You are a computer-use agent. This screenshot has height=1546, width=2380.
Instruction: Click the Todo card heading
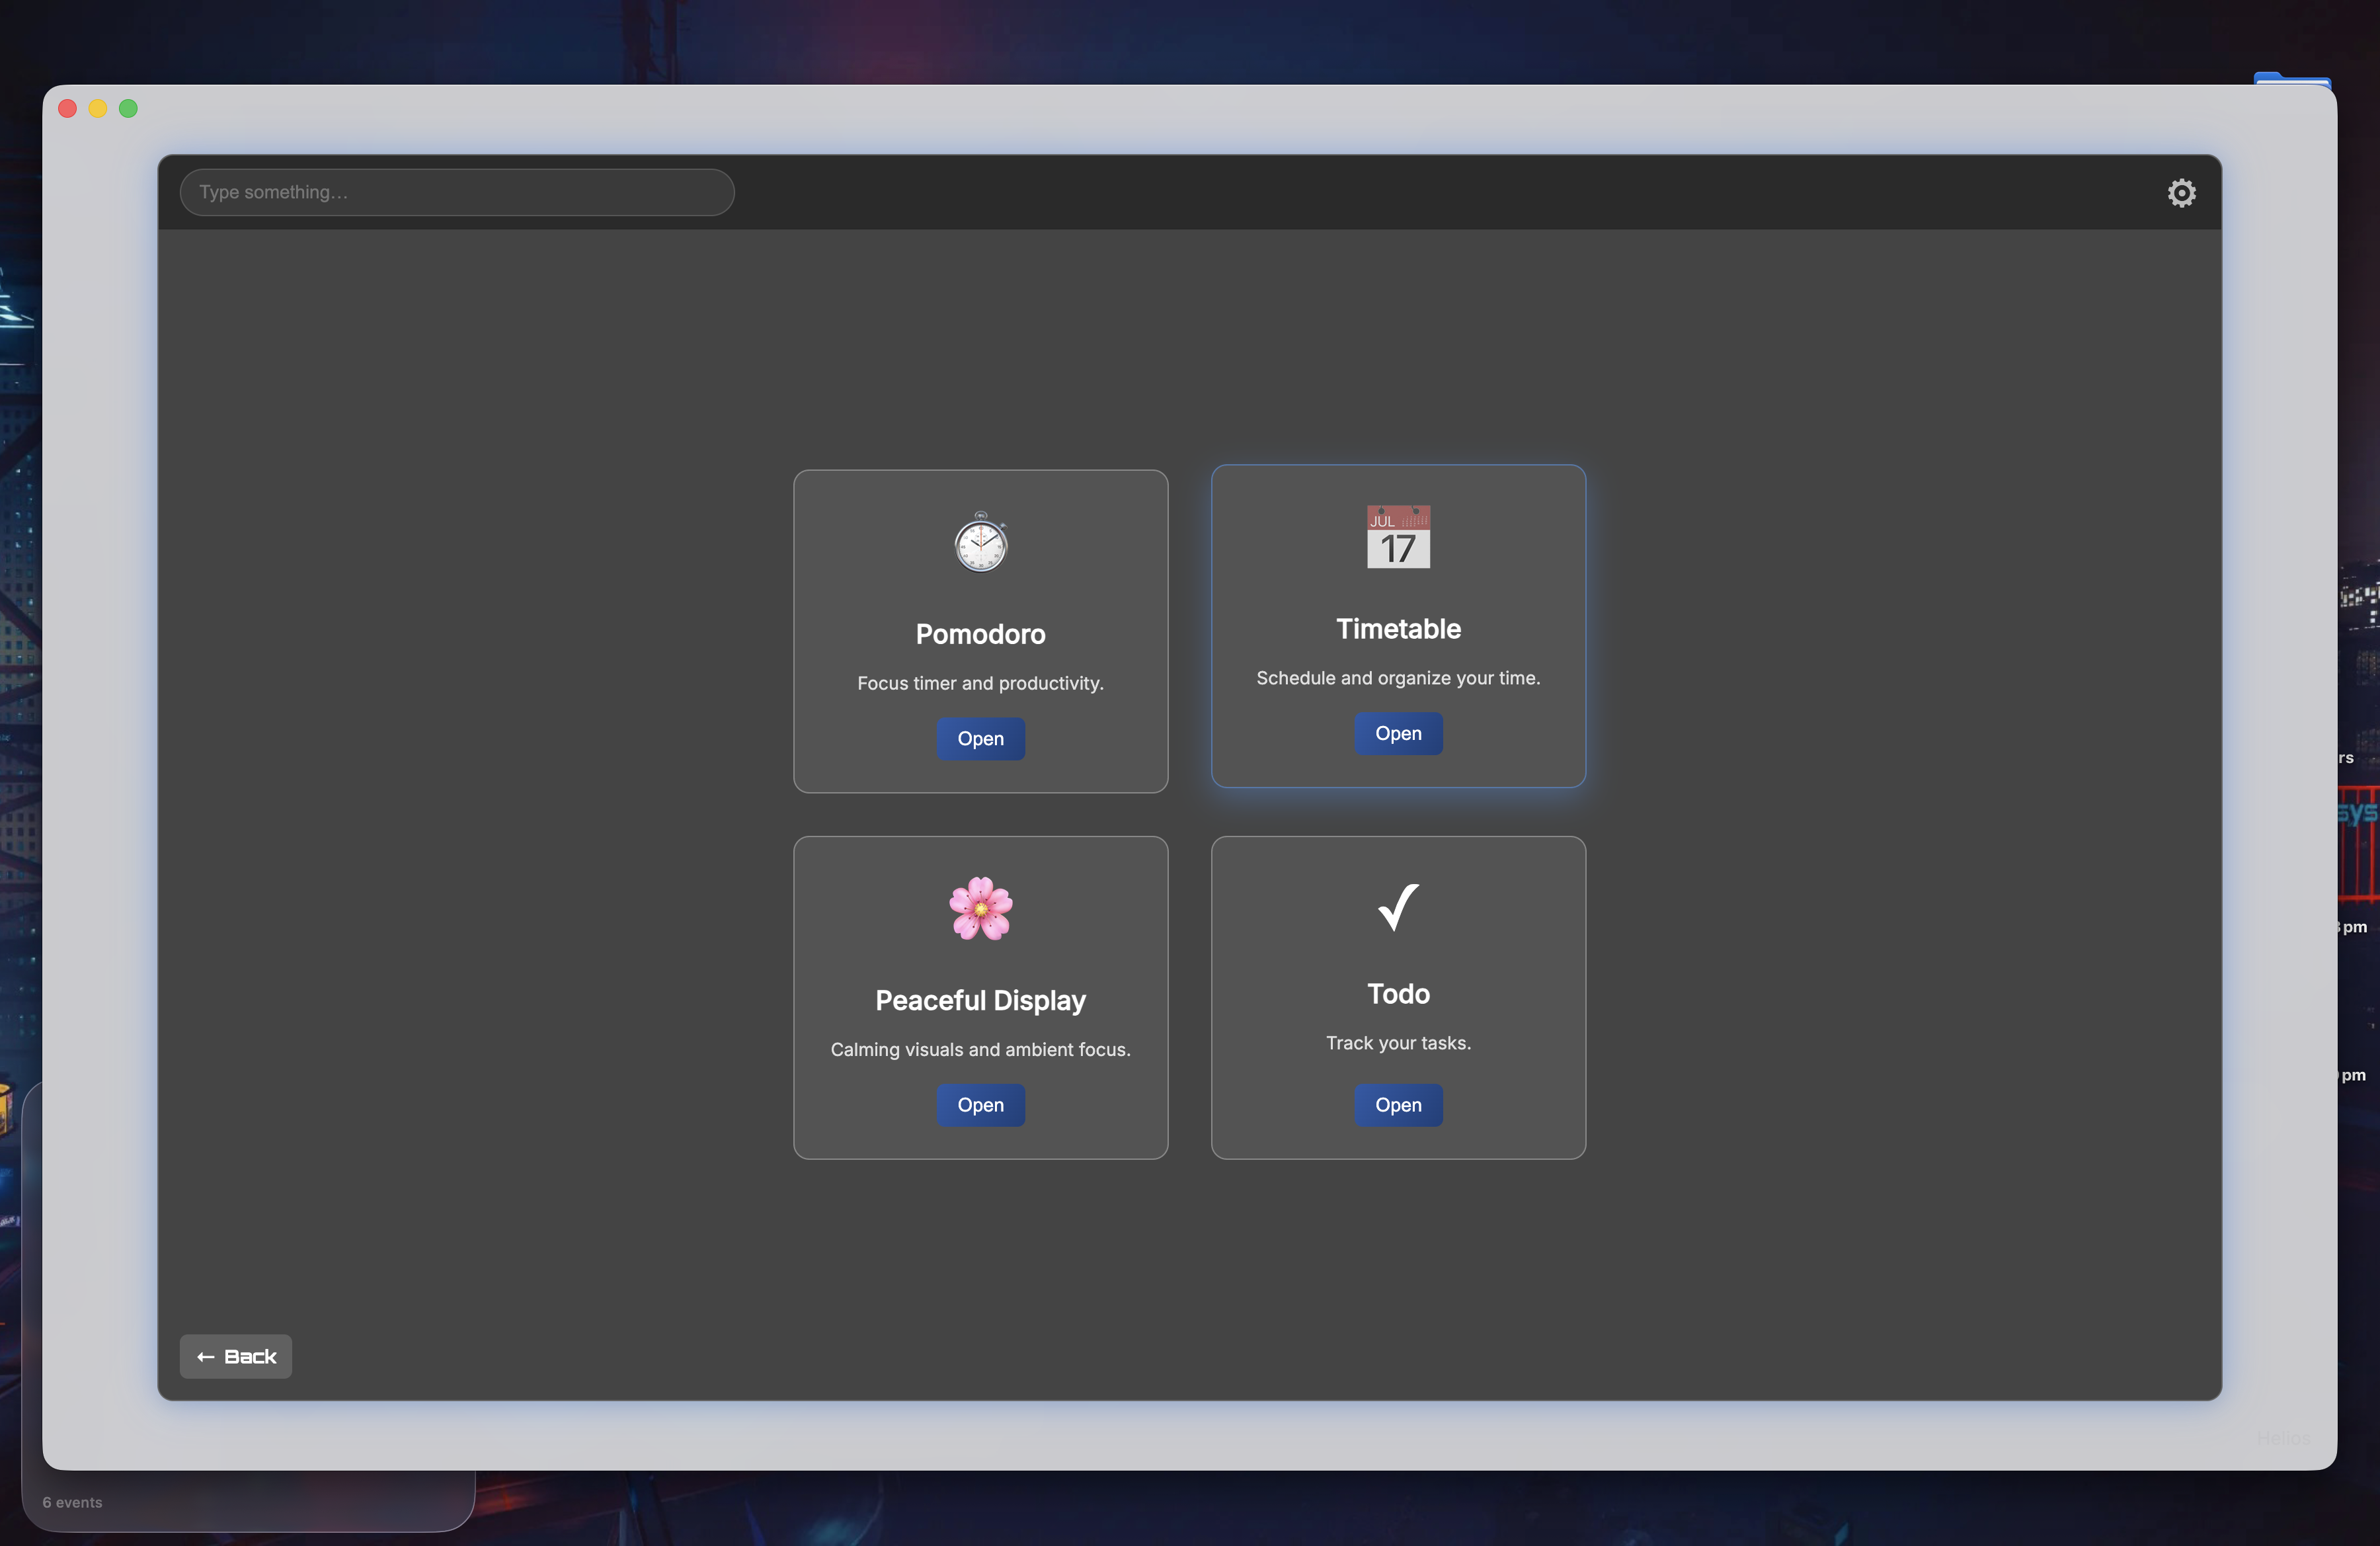coord(1398,993)
